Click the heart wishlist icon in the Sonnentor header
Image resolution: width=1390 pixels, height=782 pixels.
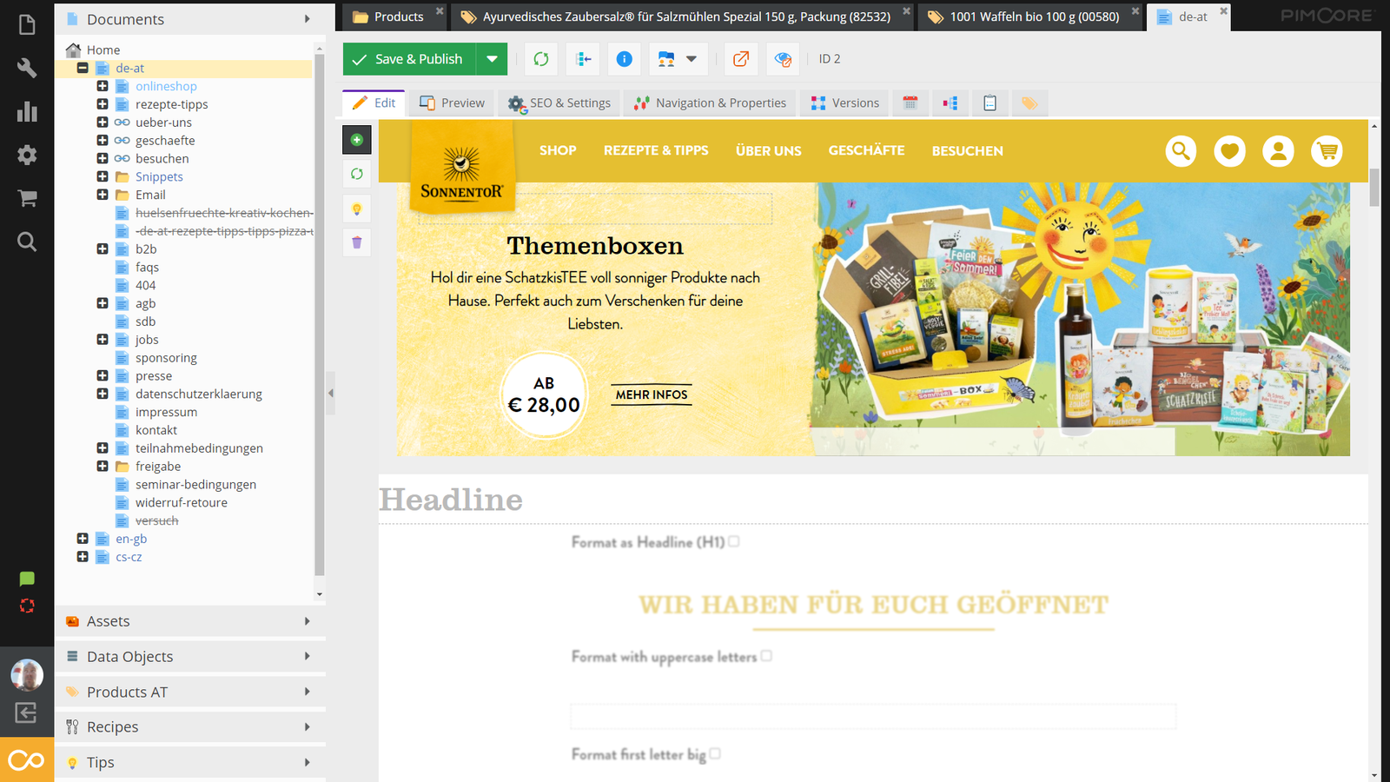pyautogui.click(x=1229, y=151)
